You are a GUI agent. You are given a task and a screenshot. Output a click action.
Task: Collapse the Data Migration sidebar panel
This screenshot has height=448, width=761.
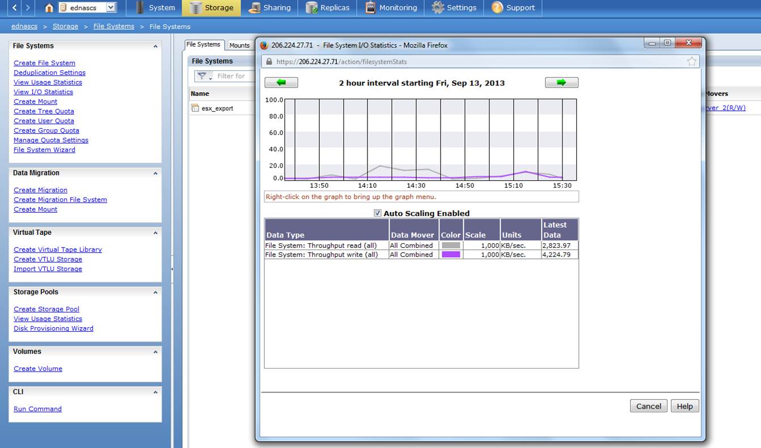(155, 174)
